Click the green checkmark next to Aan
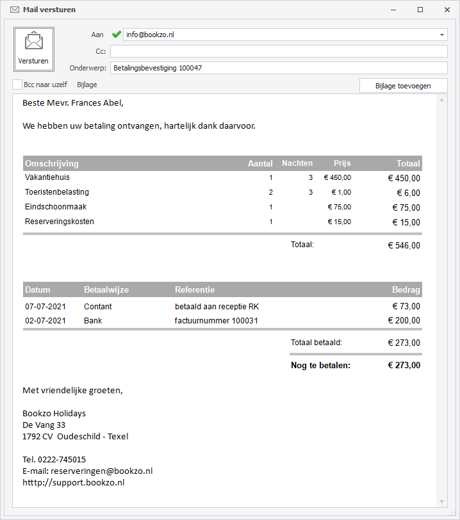Viewport: 460px width, 520px height. pyautogui.click(x=116, y=35)
